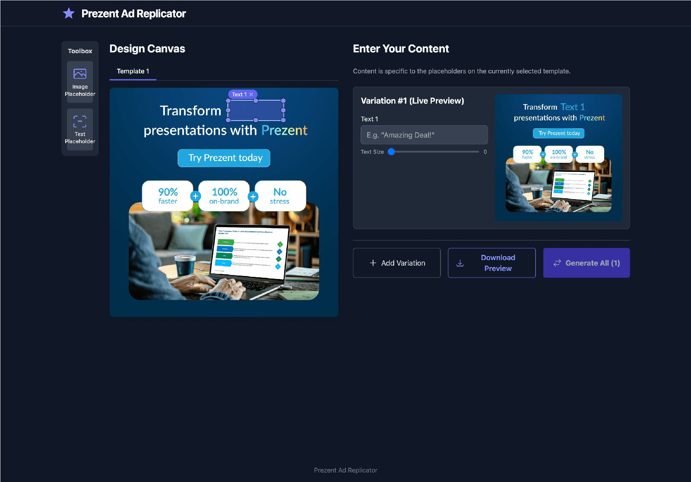The image size is (691, 482).
Task: Switch to the Template 1 tab
Action: [x=133, y=71]
